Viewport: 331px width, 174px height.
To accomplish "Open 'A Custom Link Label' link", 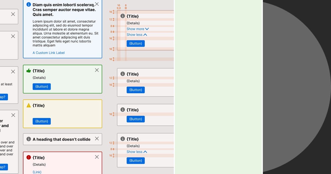I will click(x=49, y=52).
